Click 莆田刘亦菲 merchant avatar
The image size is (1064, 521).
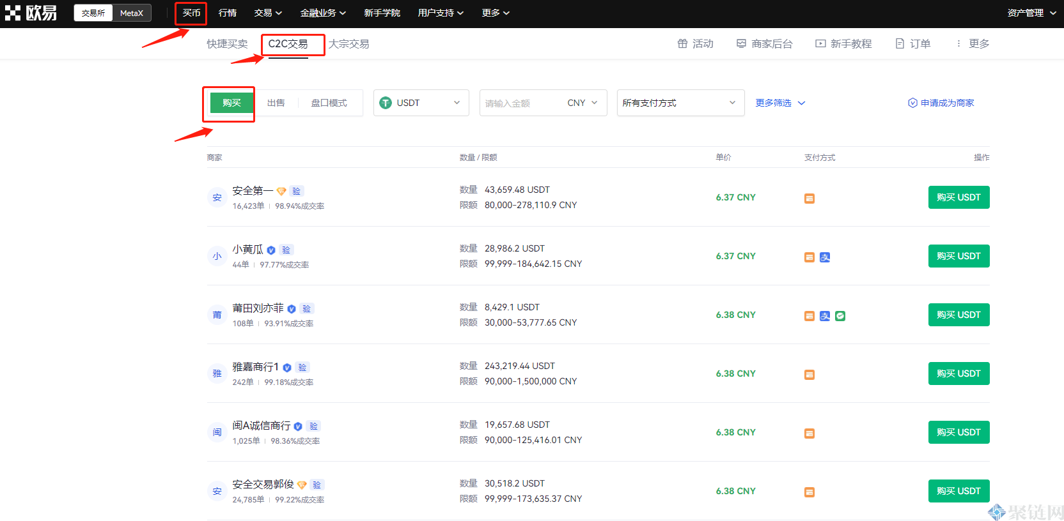click(x=217, y=315)
